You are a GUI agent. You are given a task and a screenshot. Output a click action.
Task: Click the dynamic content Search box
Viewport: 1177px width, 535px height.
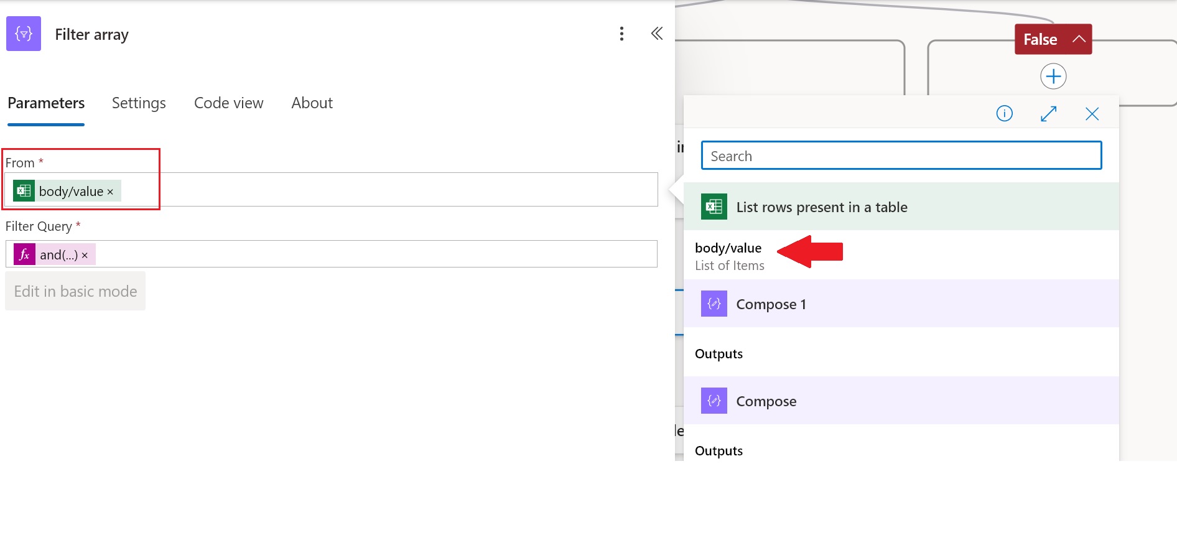pyautogui.click(x=901, y=156)
